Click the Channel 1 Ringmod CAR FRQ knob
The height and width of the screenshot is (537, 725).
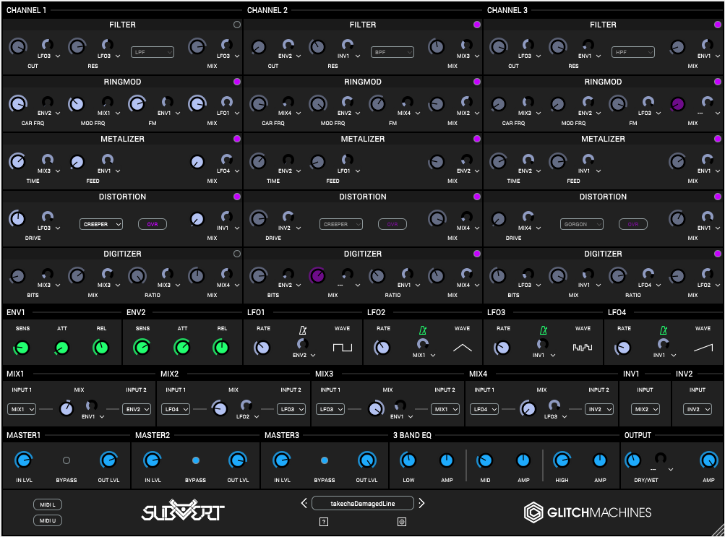[x=18, y=104]
